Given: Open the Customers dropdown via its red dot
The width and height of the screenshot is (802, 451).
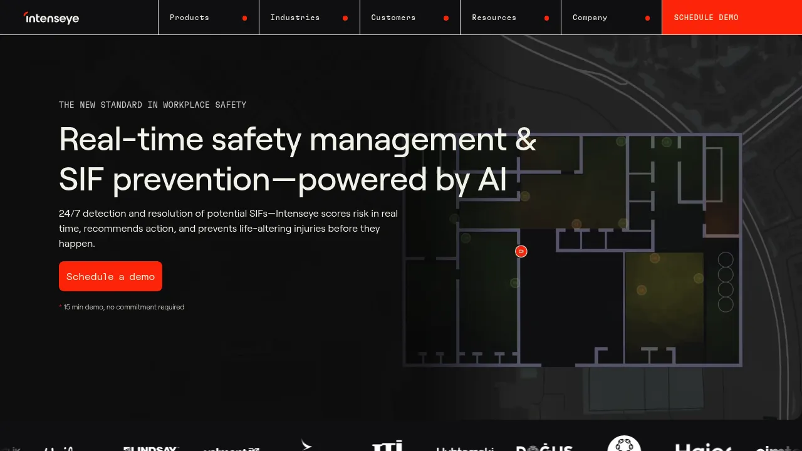Looking at the screenshot, I should click(x=446, y=18).
